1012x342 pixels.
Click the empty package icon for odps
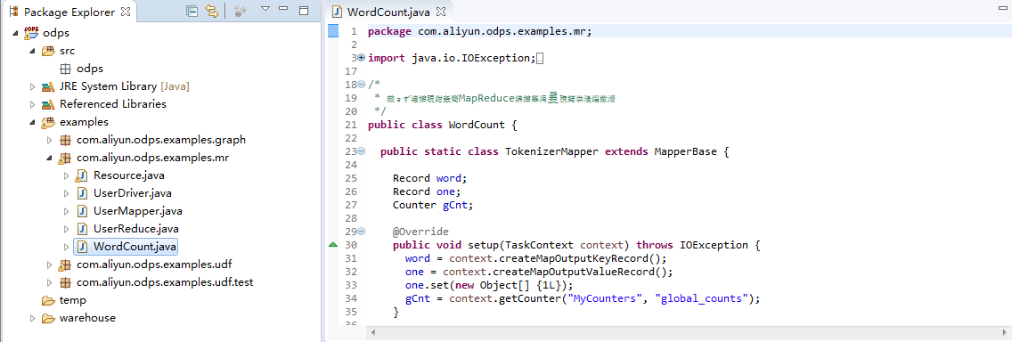pyautogui.click(x=65, y=69)
